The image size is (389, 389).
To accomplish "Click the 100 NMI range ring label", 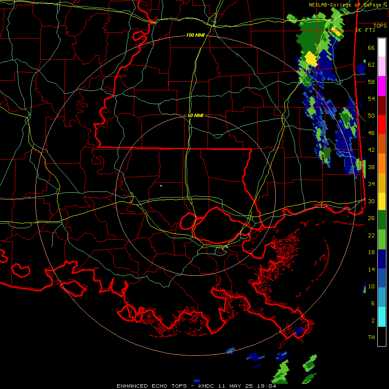I will pos(195,35).
